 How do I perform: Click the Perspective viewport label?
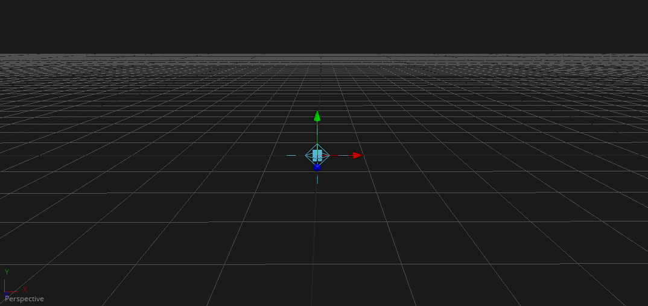point(24,299)
